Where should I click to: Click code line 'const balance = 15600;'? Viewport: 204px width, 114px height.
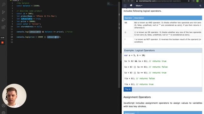[28, 6]
